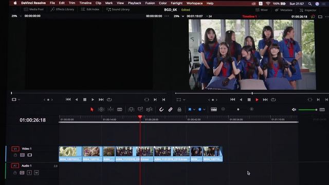Adjust the green volume slider
The height and width of the screenshot is (185, 329).
[307, 109]
